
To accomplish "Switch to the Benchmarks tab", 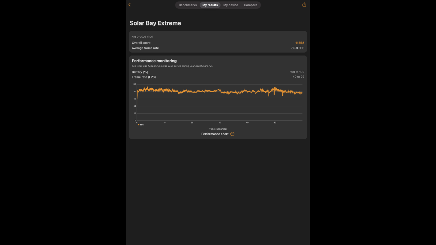I will click(x=188, y=5).
